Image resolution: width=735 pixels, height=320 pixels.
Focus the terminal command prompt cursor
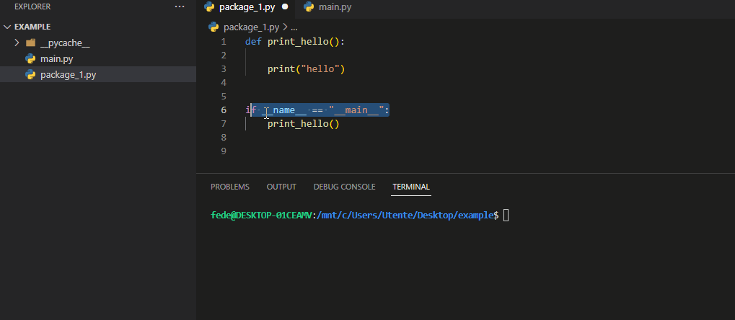tap(506, 215)
